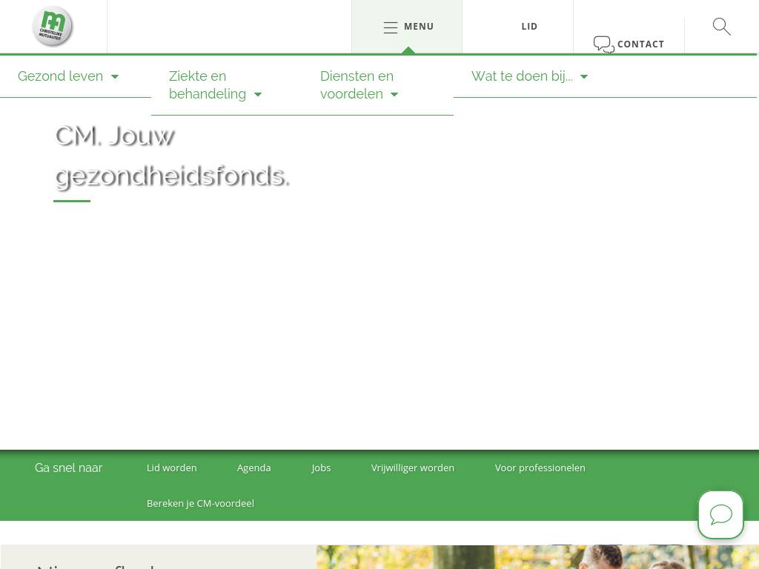This screenshot has height=569, width=759.
Task: Open the CONTACT header link
Action: [x=640, y=44]
